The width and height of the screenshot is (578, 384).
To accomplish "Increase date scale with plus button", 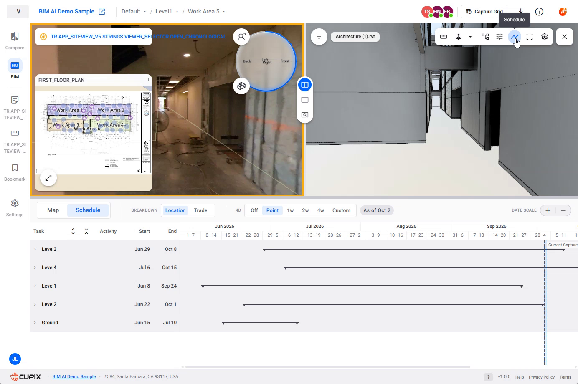I will tap(548, 210).
